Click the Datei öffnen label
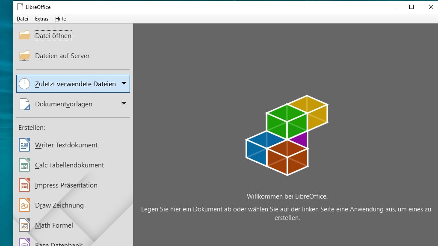This screenshot has height=246, width=438. click(53, 35)
